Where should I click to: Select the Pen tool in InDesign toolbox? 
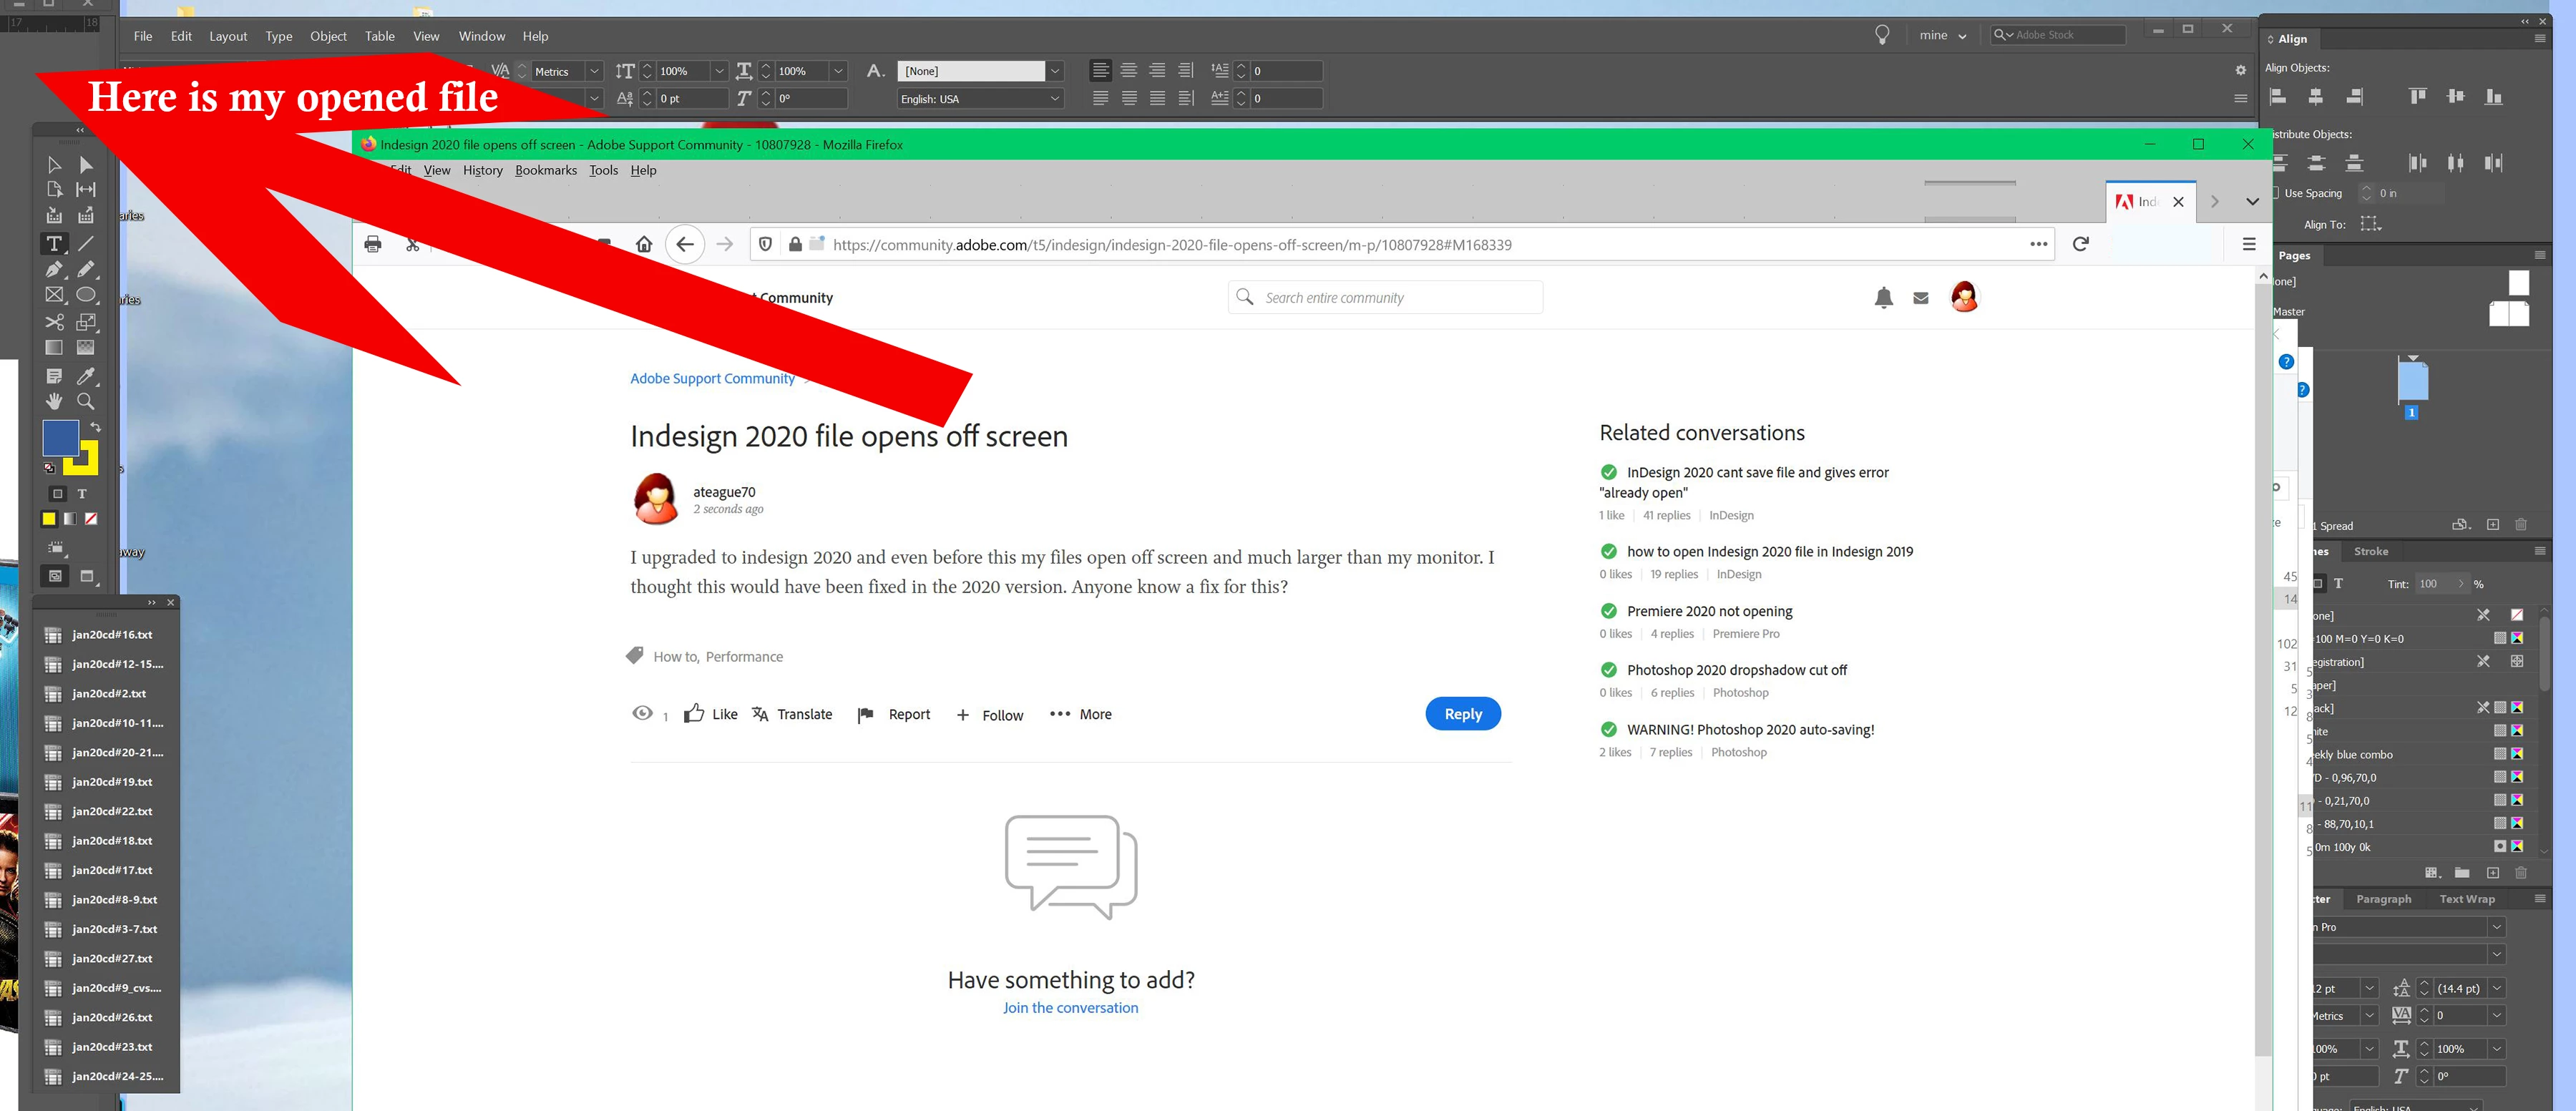(54, 269)
